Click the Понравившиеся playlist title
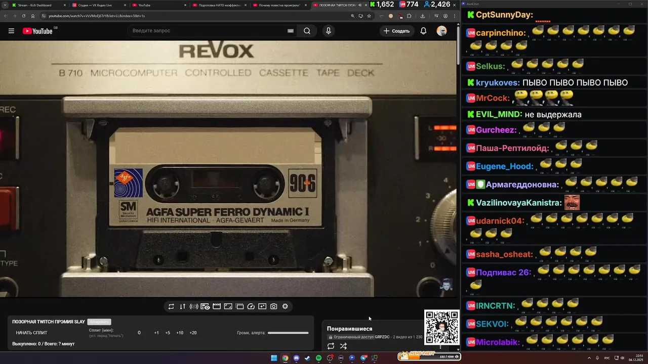Screen dimensions: 648x364 click(x=349, y=329)
